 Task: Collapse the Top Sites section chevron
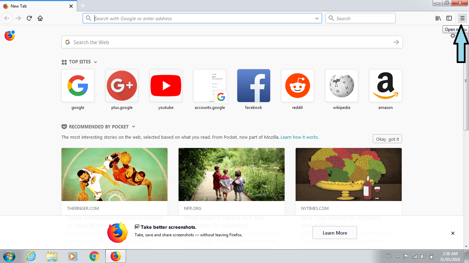pyautogui.click(x=95, y=62)
